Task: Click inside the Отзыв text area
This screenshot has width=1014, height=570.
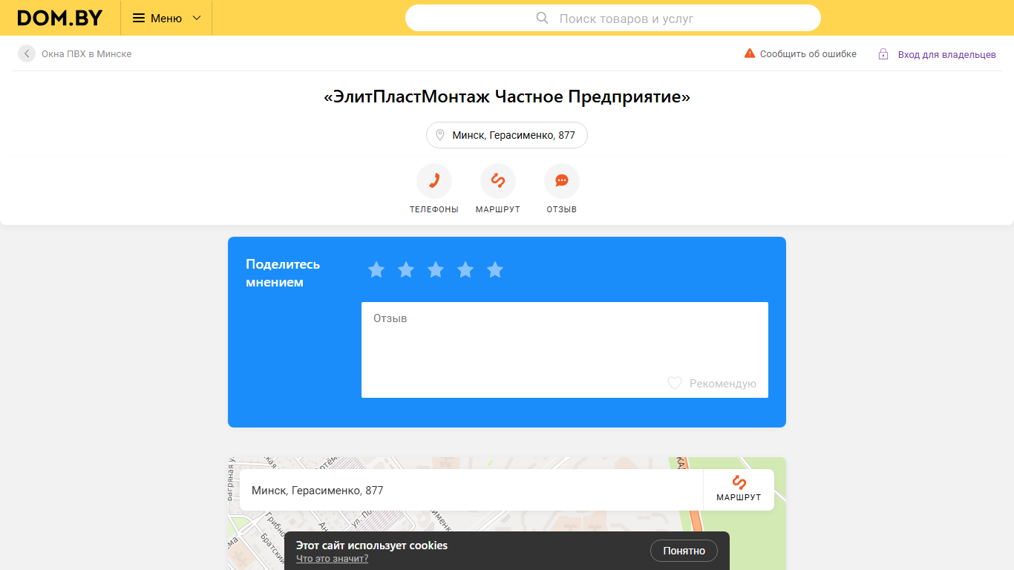Action: coord(565,350)
